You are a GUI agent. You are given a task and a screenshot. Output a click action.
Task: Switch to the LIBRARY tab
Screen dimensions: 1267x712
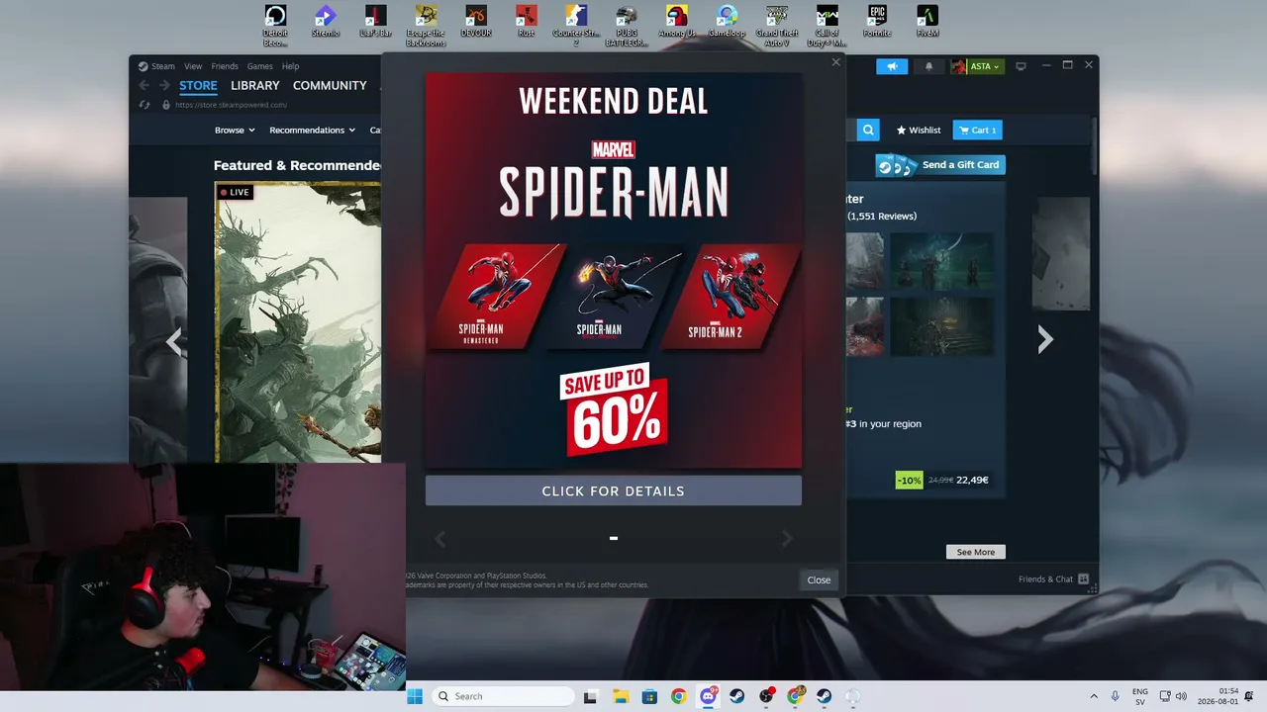click(255, 86)
